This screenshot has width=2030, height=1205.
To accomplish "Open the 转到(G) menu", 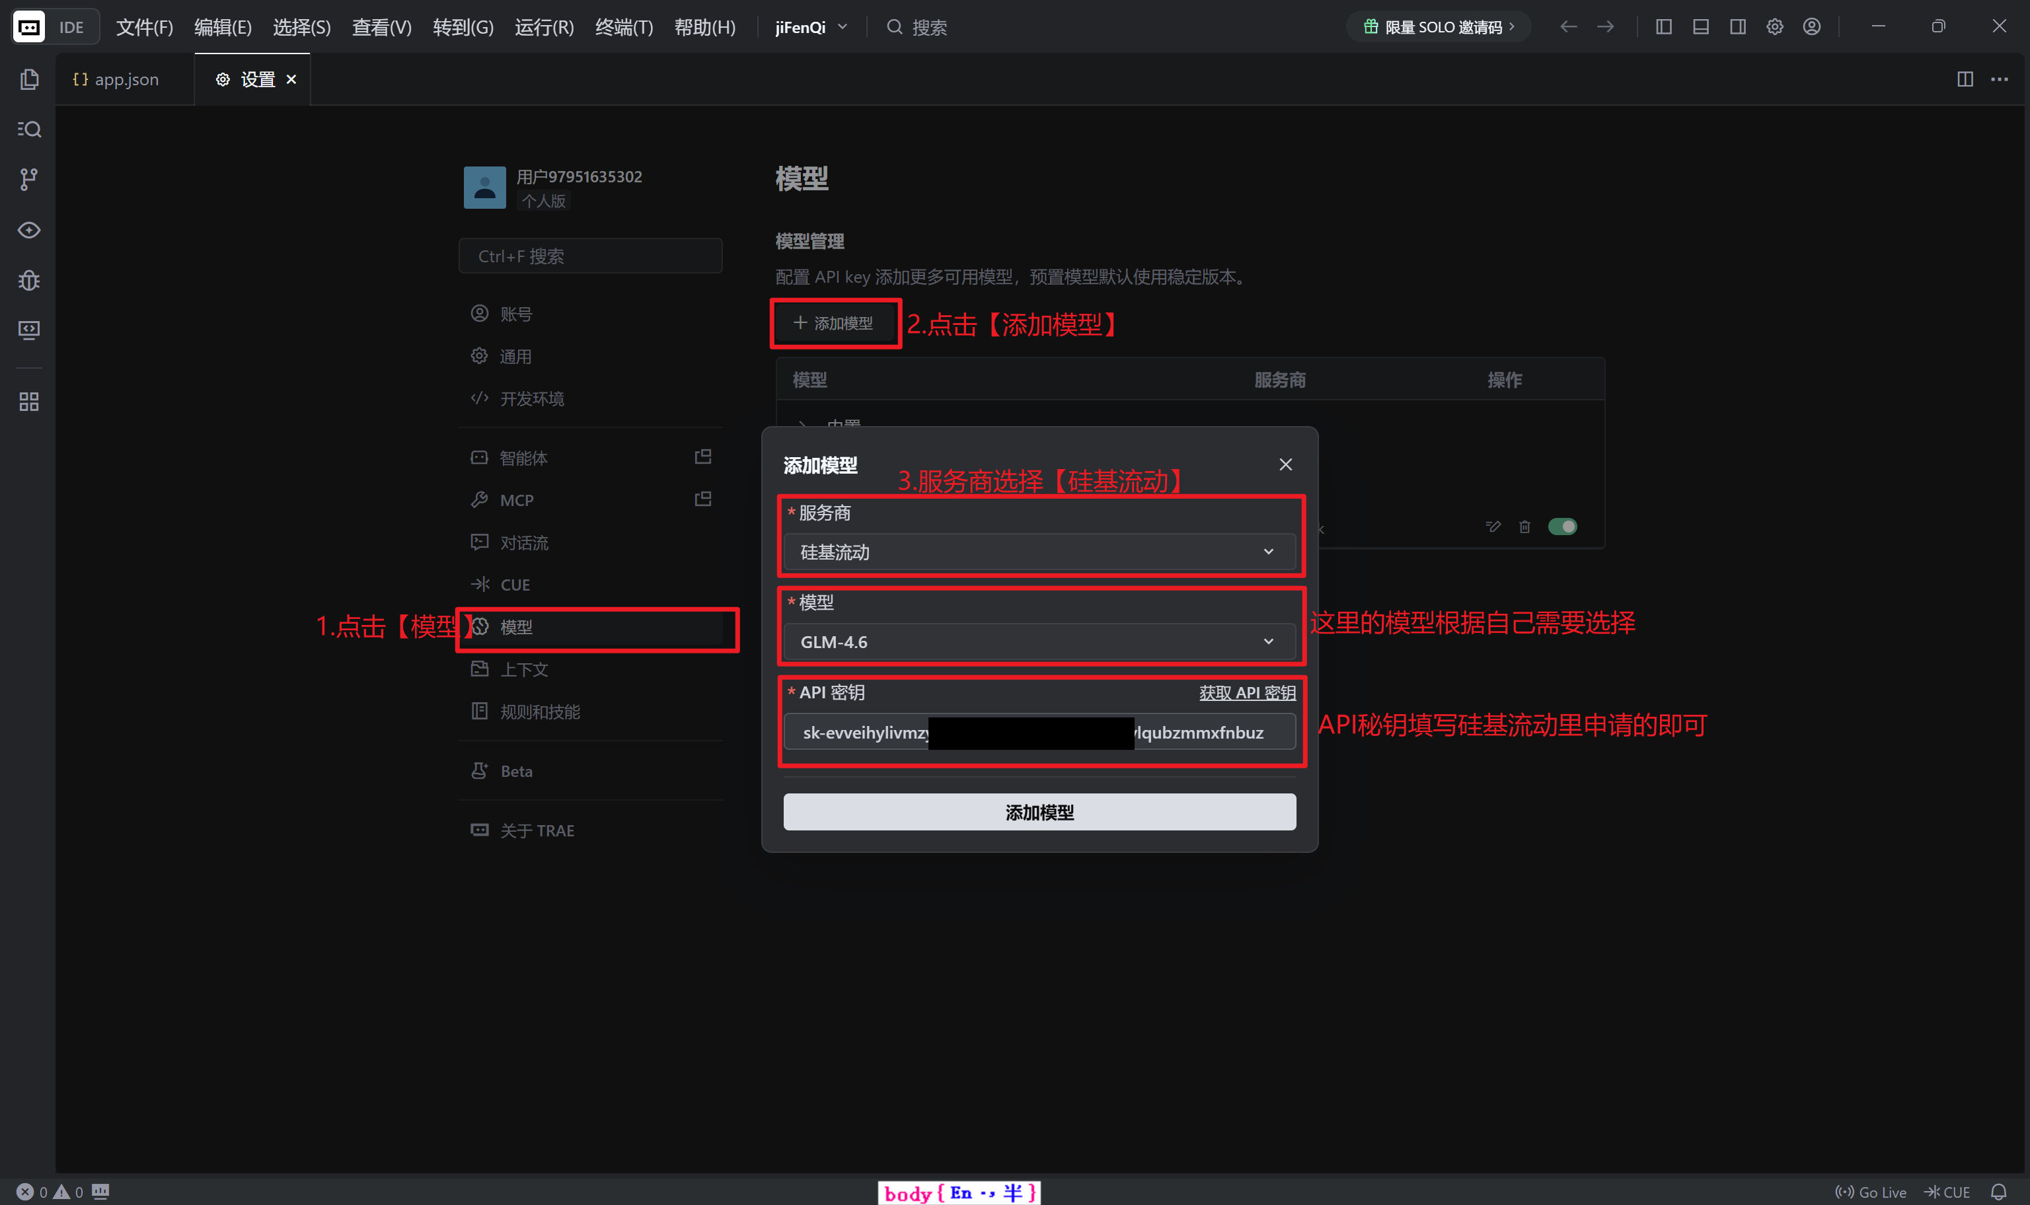I will tap(463, 27).
